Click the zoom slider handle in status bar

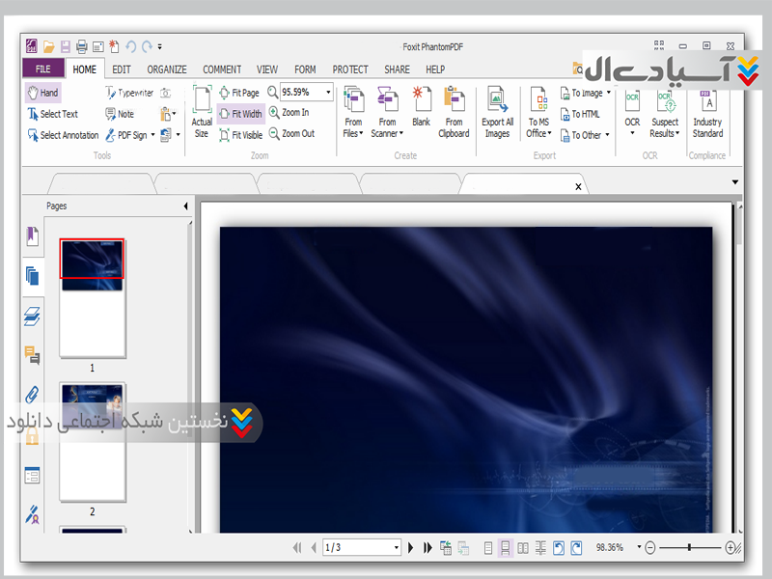(689, 547)
